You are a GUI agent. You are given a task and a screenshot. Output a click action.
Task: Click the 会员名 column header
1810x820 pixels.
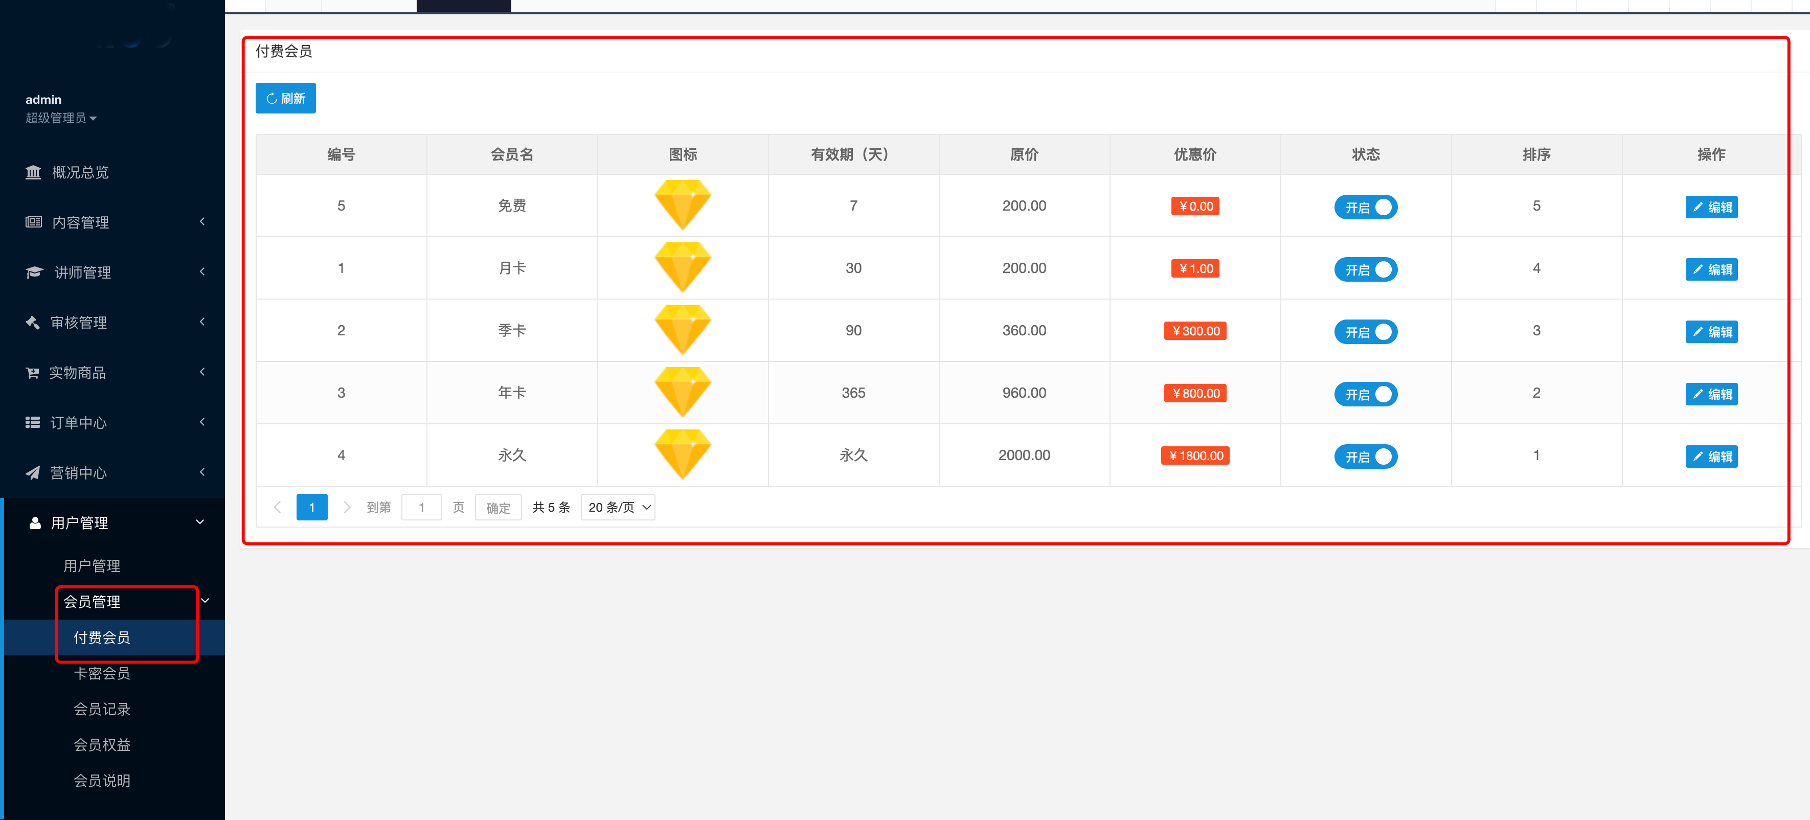point(511,154)
